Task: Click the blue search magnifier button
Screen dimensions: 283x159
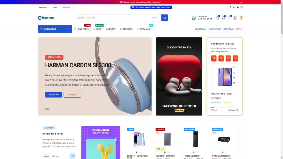Action: pyautogui.click(x=165, y=18)
